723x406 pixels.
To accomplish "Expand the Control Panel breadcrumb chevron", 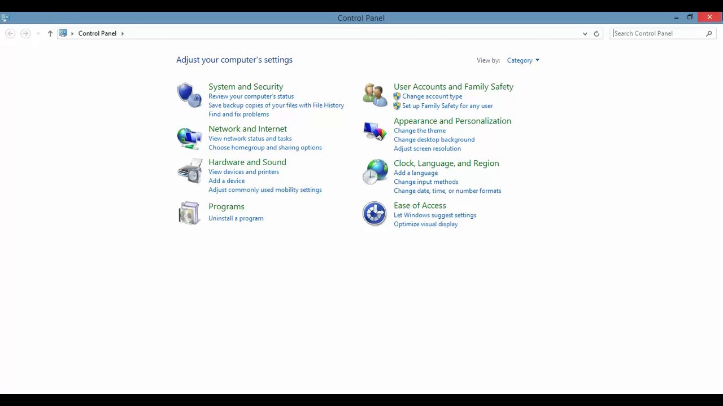I will pos(122,33).
